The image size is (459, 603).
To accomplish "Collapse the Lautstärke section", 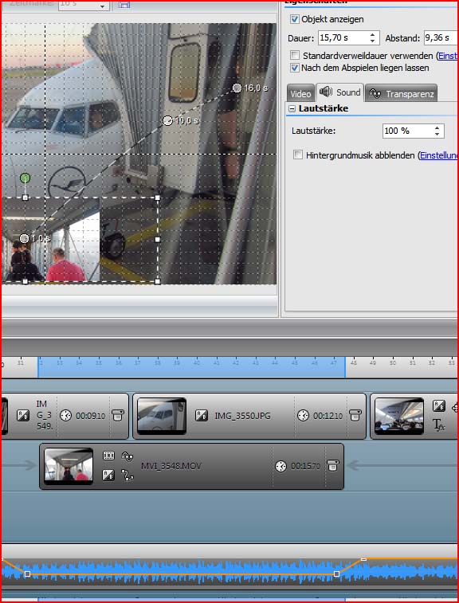I will [x=292, y=108].
